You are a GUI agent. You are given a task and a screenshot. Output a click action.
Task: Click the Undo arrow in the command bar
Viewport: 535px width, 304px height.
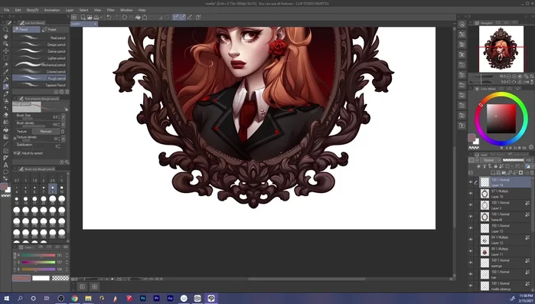pos(109,17)
